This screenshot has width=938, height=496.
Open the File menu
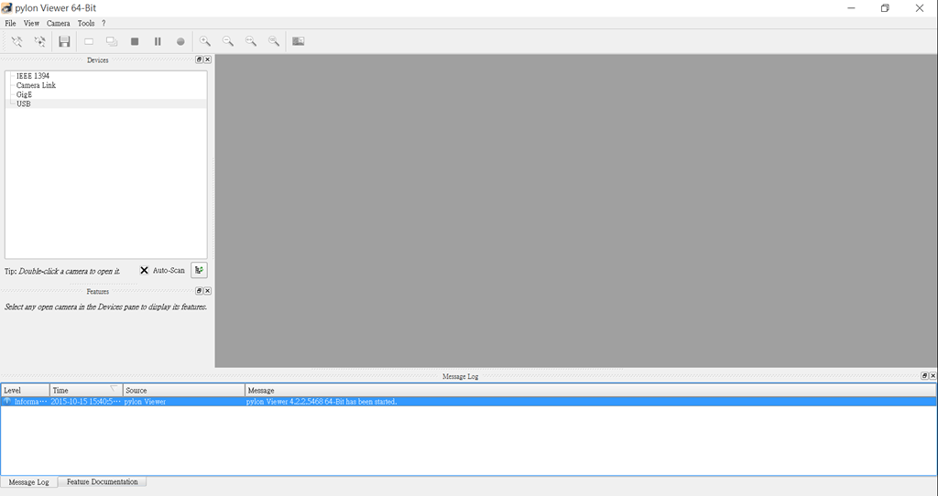pos(10,23)
